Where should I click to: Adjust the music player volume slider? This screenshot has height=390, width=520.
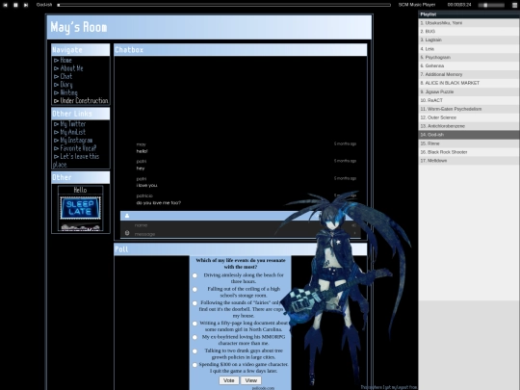coord(491,5)
